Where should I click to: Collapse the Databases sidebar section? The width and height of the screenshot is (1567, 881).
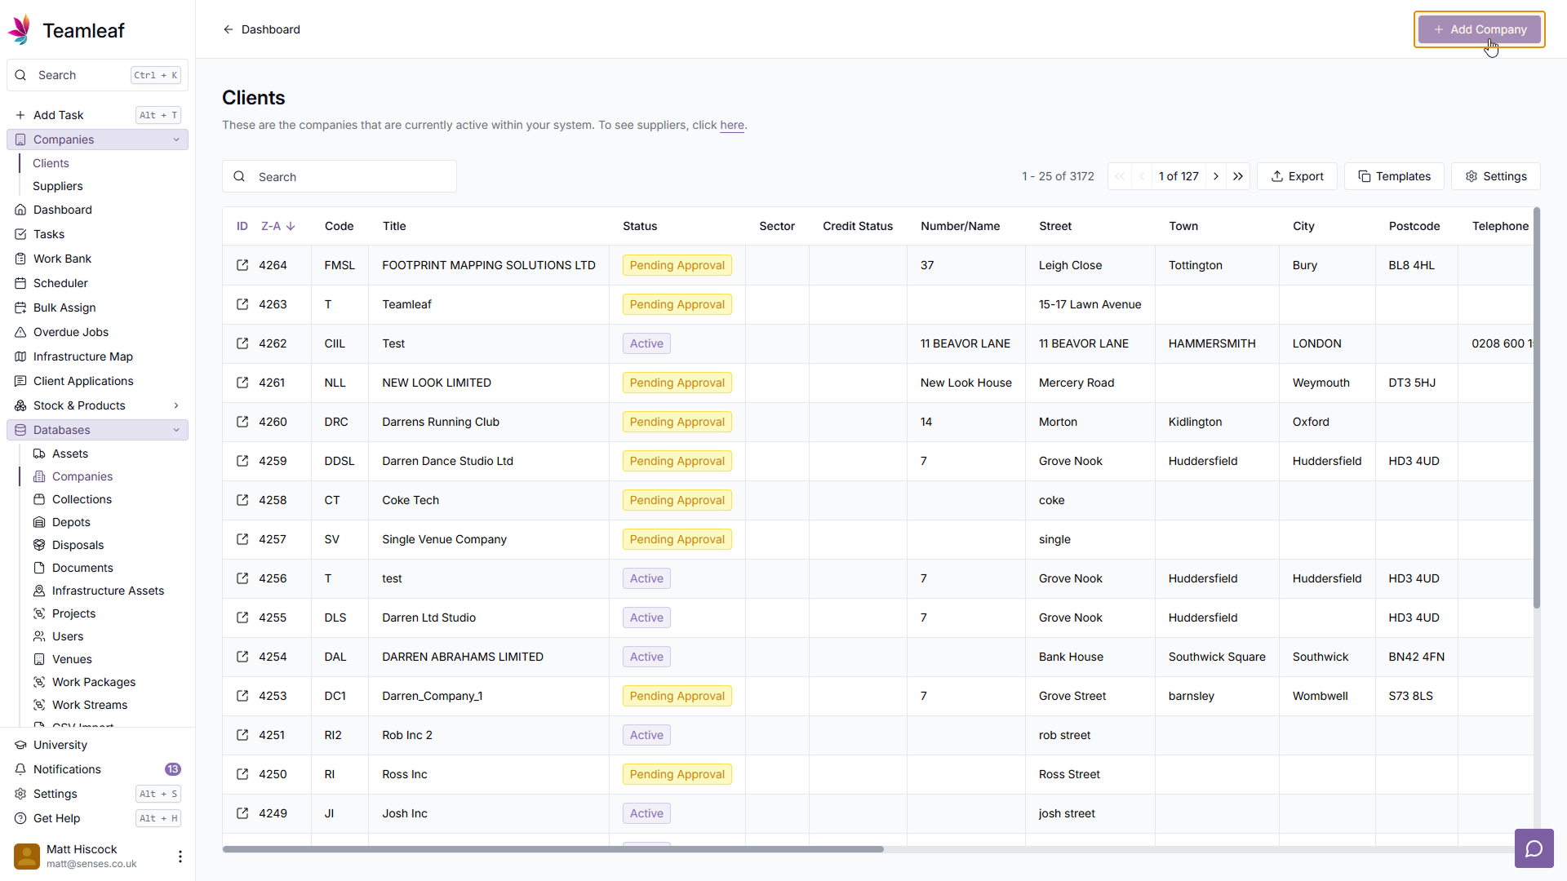[x=176, y=430]
